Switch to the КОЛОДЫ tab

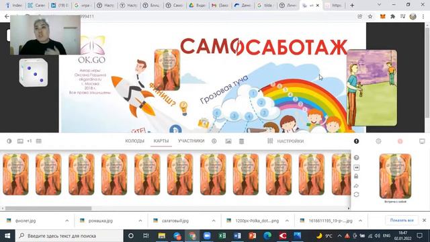[x=134, y=140]
